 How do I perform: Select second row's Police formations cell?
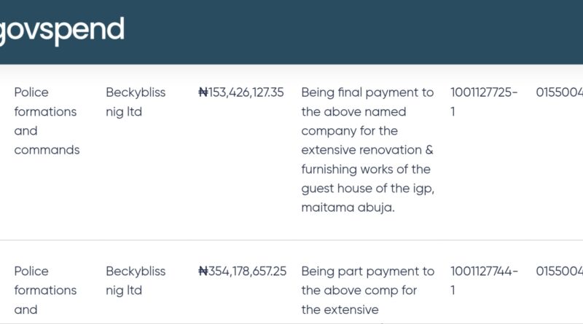46,290
